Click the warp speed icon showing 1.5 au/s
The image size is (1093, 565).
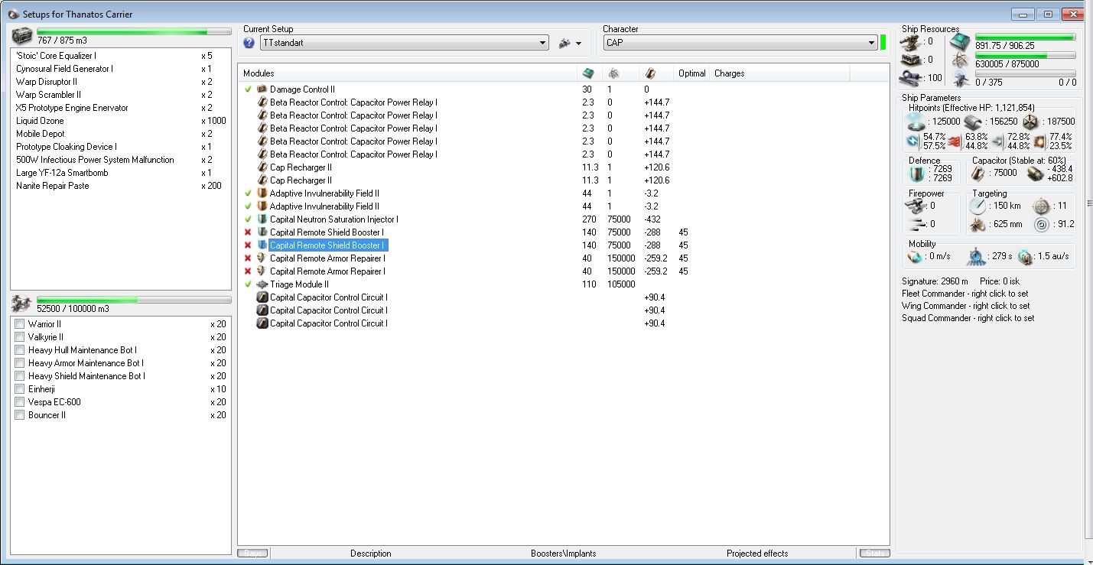(x=1025, y=257)
